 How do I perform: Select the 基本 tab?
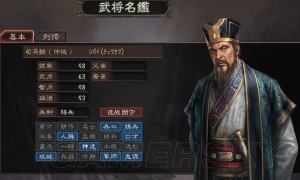pos(17,36)
